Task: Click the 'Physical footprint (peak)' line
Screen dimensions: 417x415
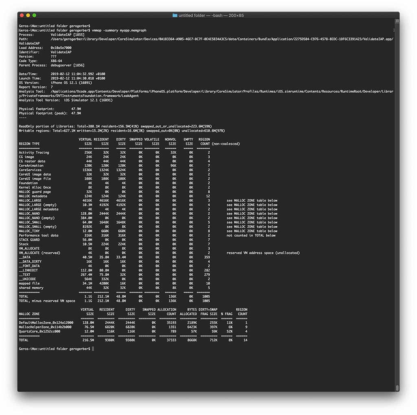Action: [x=50, y=113]
